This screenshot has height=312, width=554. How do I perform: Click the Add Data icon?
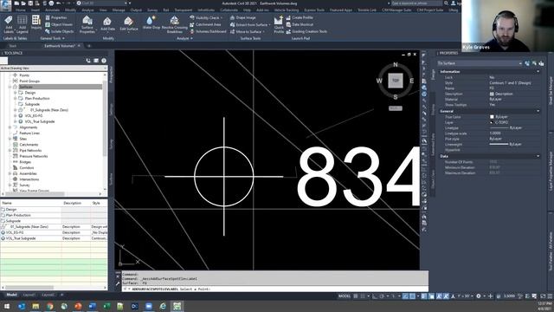point(107,23)
